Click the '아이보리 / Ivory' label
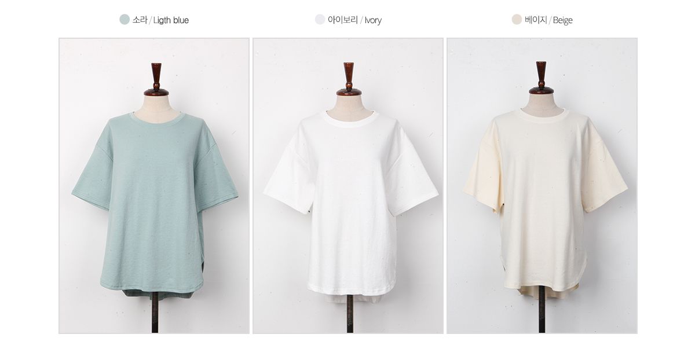 pos(354,20)
